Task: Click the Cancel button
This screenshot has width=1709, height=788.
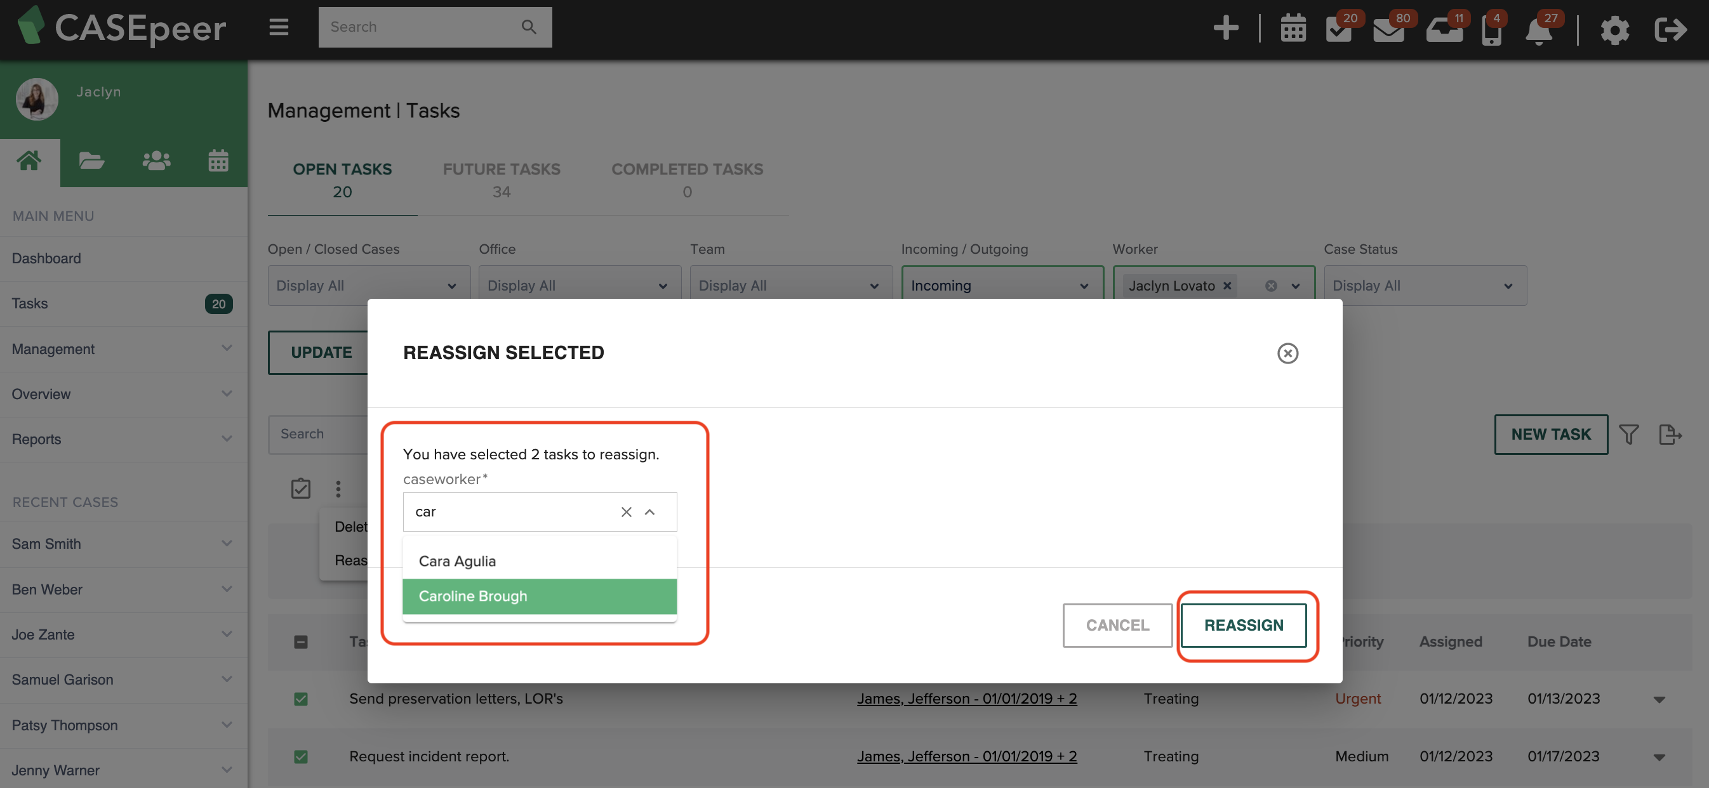Action: 1117,626
